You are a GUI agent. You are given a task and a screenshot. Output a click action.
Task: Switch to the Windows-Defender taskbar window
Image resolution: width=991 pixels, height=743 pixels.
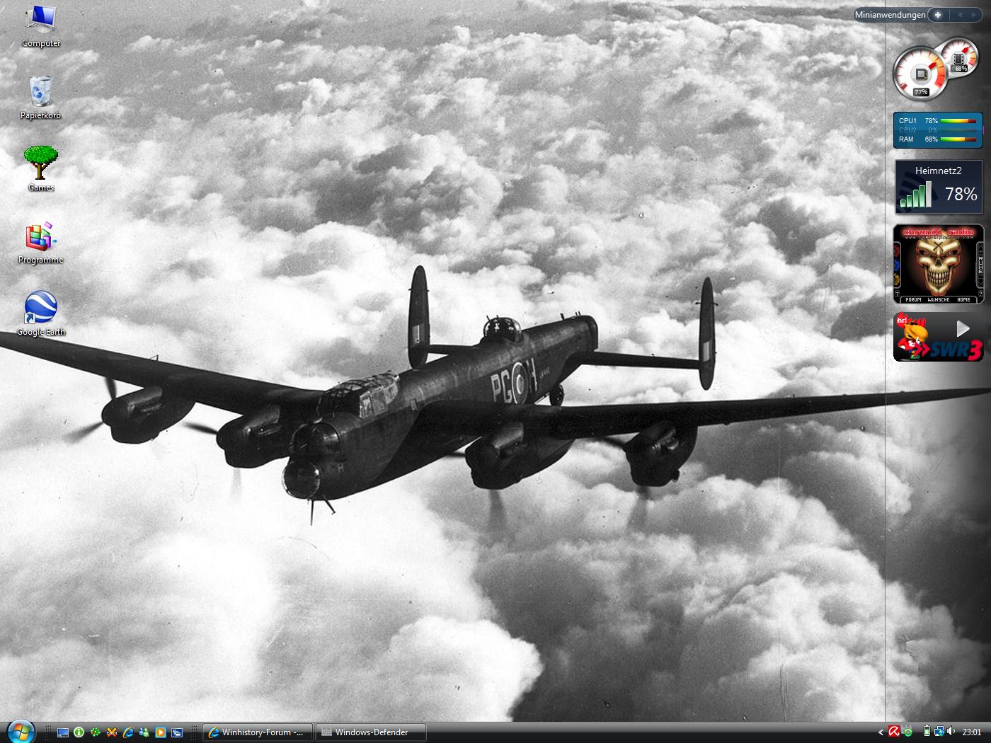(x=370, y=732)
